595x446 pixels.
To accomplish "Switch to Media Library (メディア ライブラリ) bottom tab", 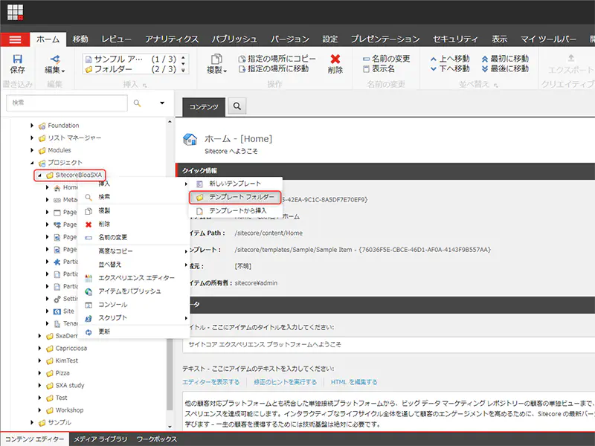I will click(x=100, y=439).
